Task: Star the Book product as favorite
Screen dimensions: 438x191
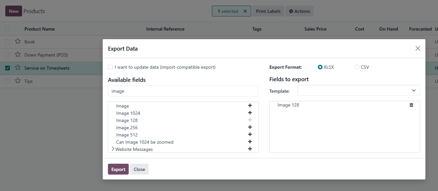Action: [x=18, y=41]
